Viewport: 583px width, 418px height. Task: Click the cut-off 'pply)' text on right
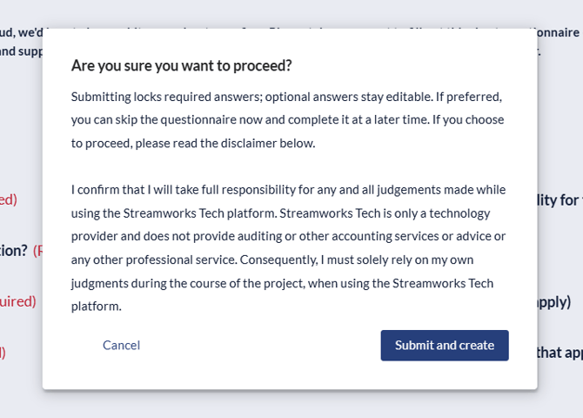pos(553,301)
